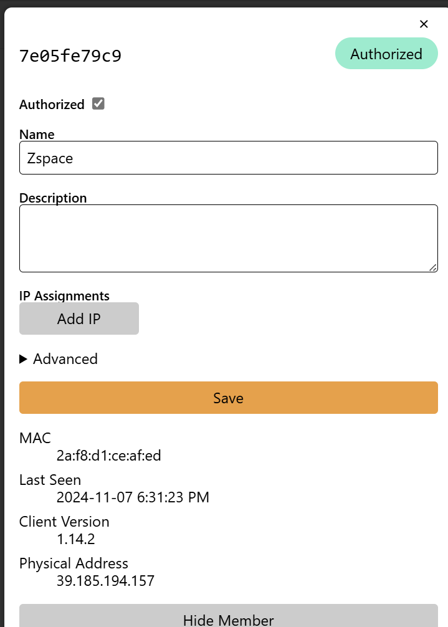
Task: Uncheck the Authorized checkbox
Action: (98, 104)
